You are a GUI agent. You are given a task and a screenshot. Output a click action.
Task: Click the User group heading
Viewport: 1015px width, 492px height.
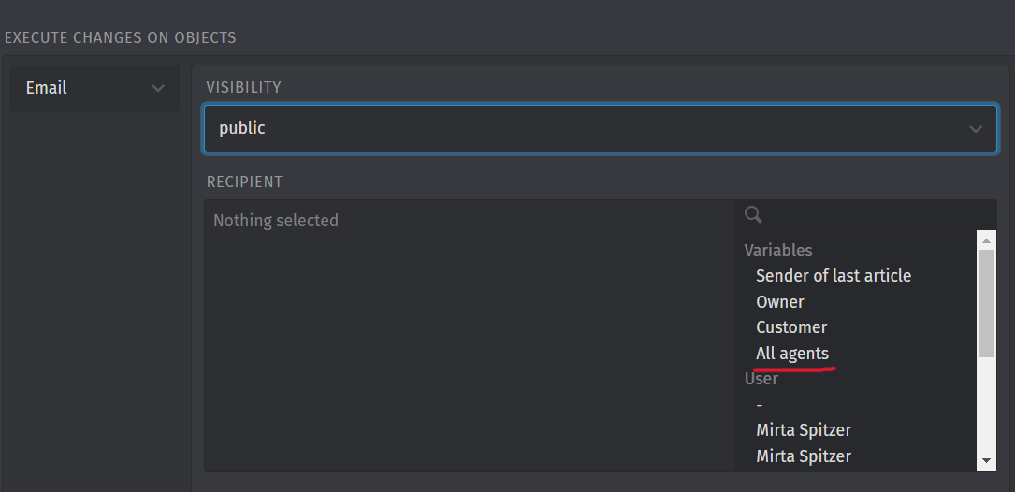point(761,379)
